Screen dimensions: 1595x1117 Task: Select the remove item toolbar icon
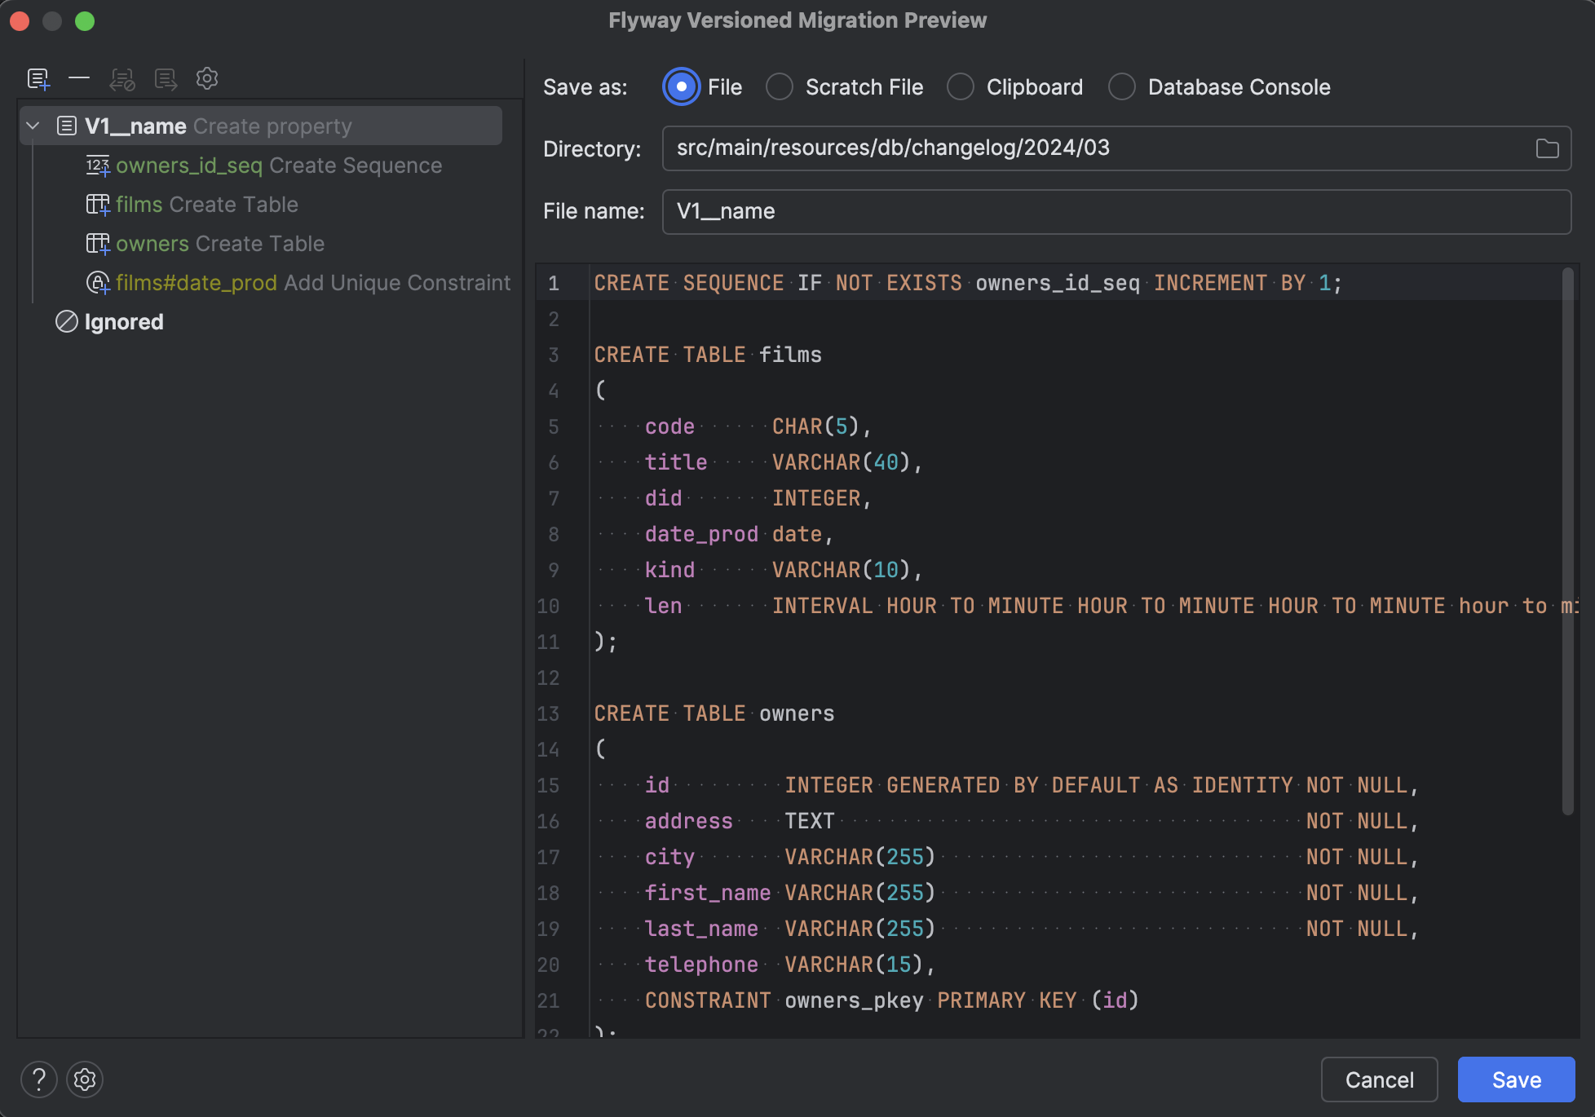tap(79, 78)
